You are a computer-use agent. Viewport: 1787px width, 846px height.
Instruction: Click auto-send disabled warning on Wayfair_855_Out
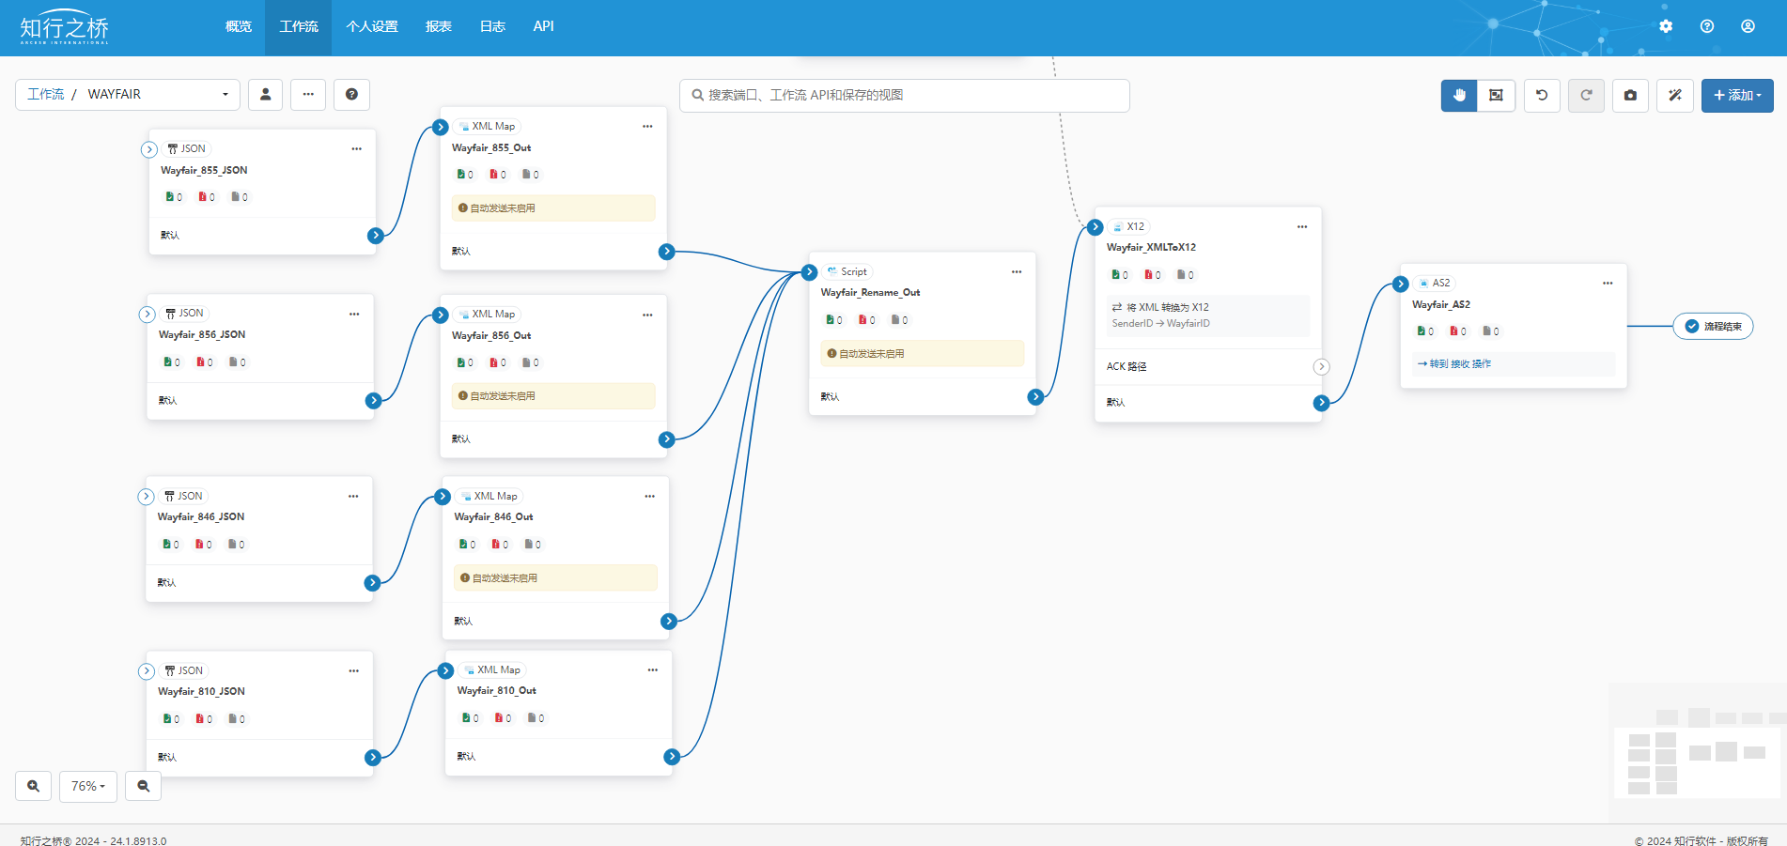(x=553, y=208)
